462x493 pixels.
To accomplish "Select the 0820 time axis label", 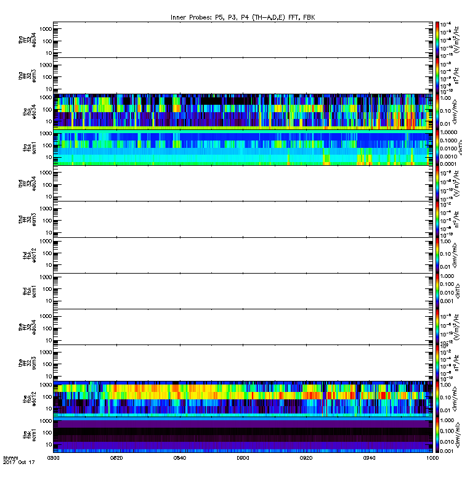I will tap(116, 458).
